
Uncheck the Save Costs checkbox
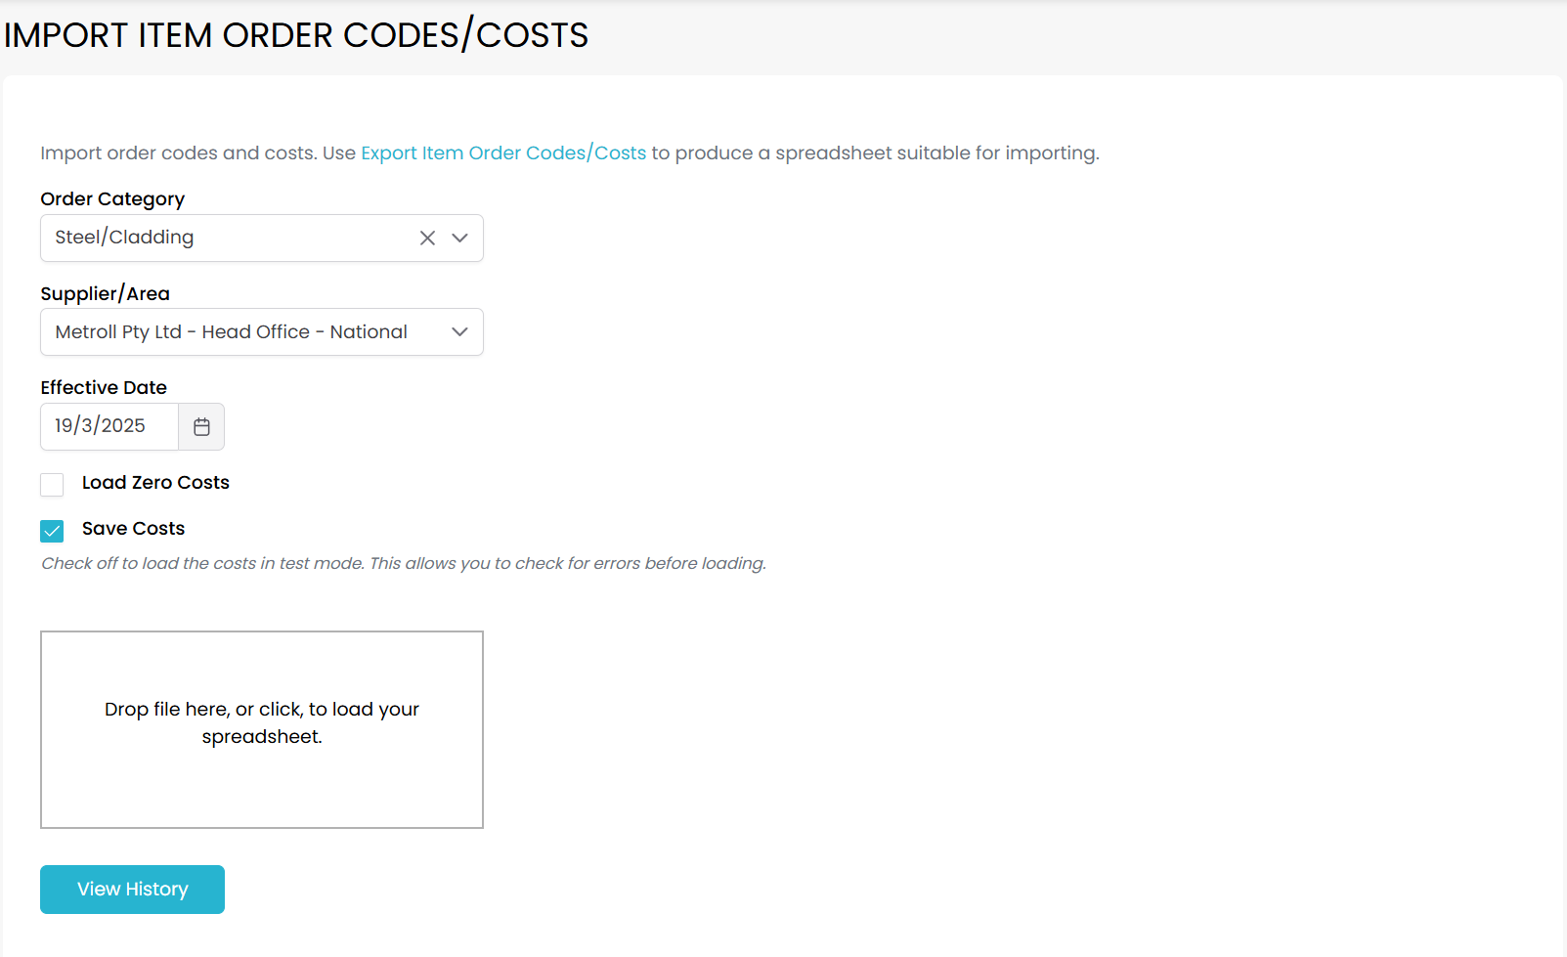coord(52,531)
